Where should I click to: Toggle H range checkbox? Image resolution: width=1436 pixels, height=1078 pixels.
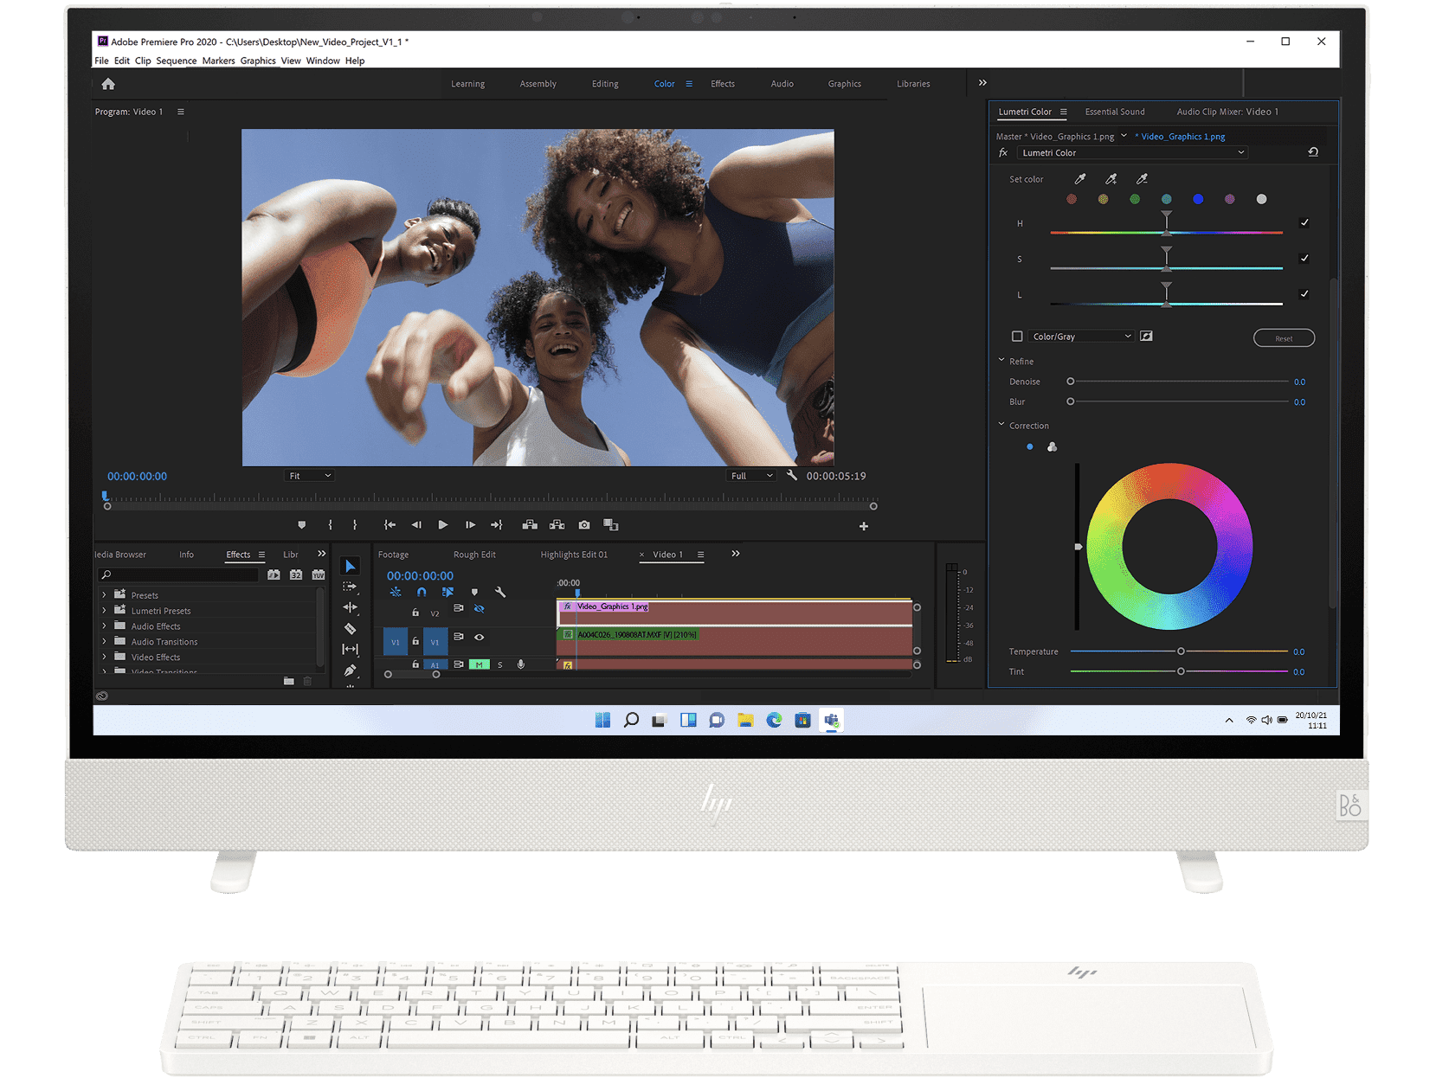coord(1304,223)
